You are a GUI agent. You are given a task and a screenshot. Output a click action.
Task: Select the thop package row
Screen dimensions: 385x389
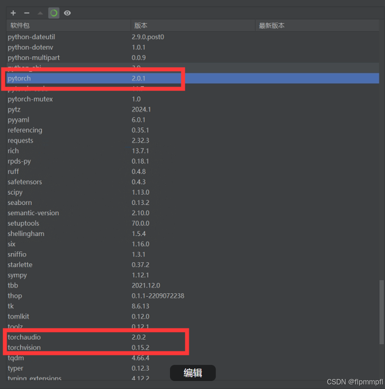(192, 296)
